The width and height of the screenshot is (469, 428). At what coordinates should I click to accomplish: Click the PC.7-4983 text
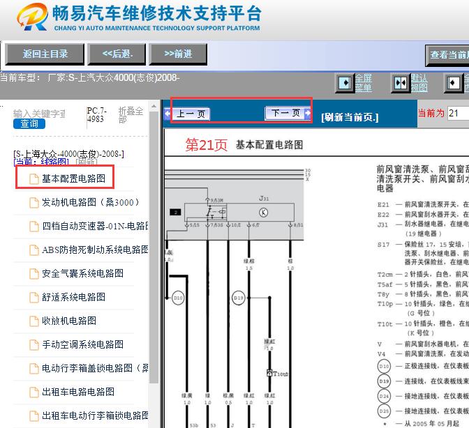(x=96, y=115)
